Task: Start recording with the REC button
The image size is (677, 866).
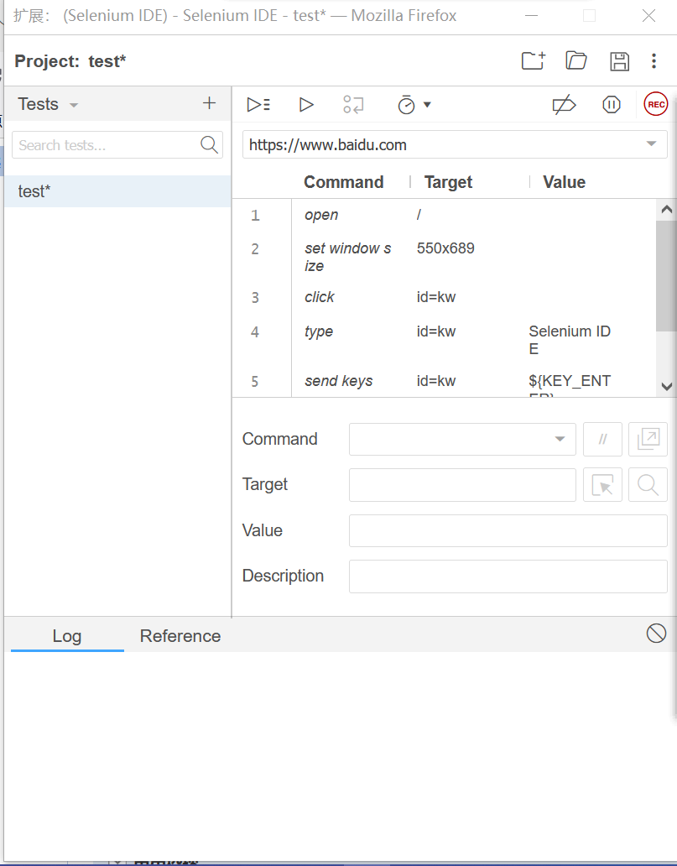Action: pyautogui.click(x=656, y=104)
